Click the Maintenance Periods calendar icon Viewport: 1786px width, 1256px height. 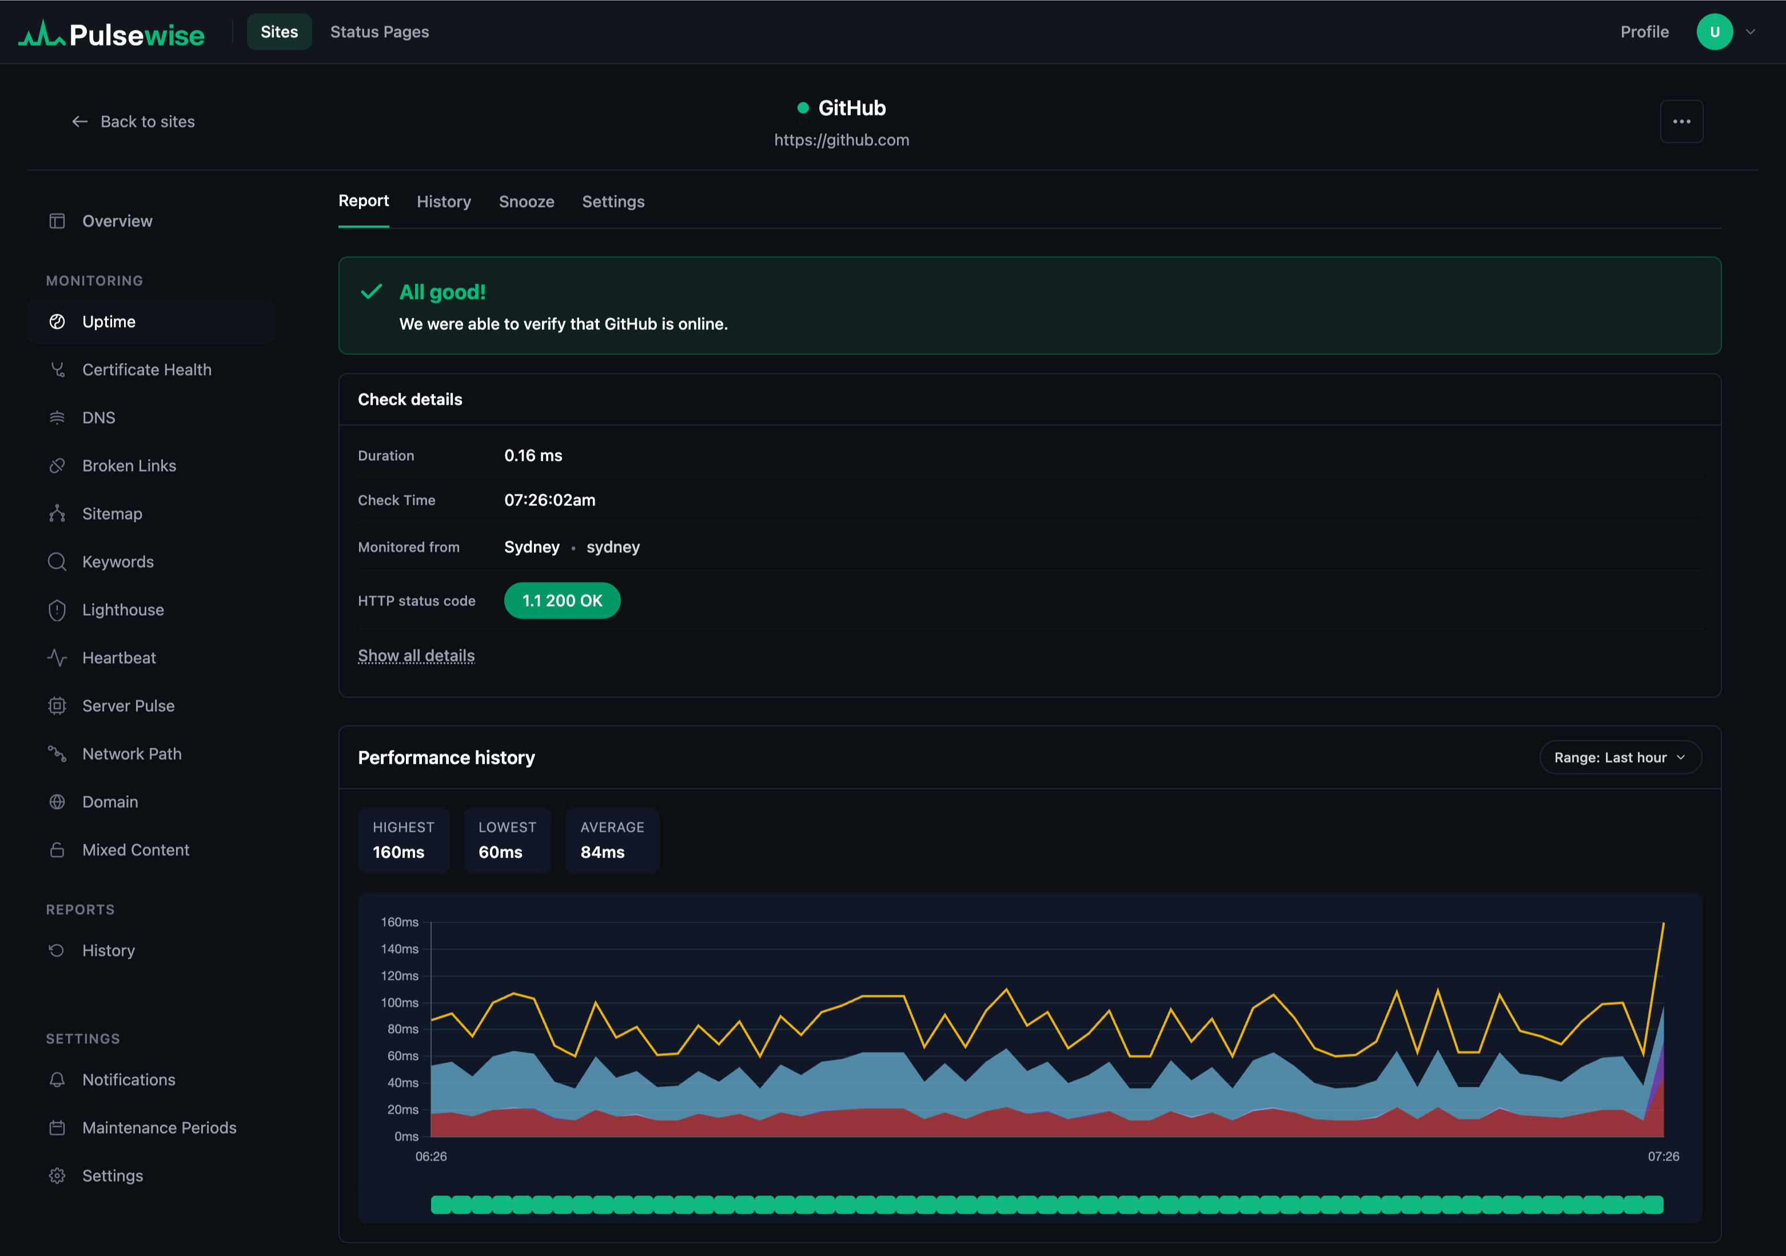tap(57, 1128)
